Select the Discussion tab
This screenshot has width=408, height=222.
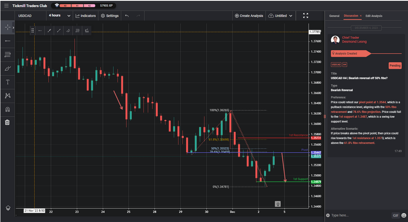351,16
